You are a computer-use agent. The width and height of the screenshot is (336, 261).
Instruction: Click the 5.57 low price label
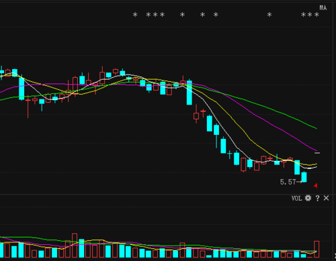click(x=288, y=182)
